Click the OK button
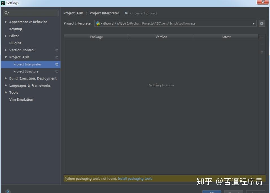Viewport: 270px width, 193px height. coord(212,192)
